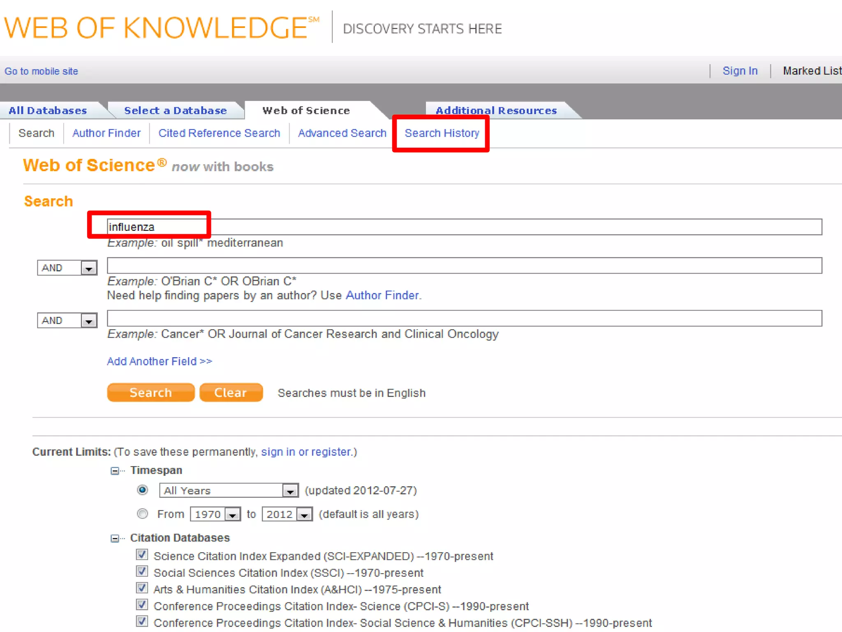Collapse the Timespan section
The image size is (842, 632).
[115, 471]
